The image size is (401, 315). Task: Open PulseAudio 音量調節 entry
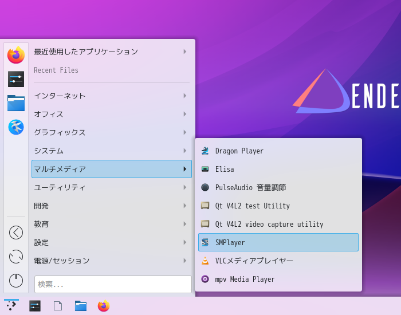click(278, 187)
